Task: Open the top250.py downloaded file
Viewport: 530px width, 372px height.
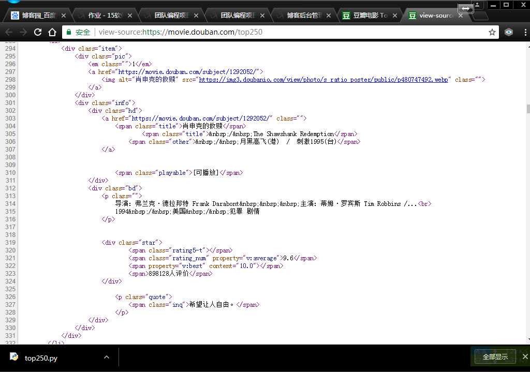Action: (x=41, y=358)
